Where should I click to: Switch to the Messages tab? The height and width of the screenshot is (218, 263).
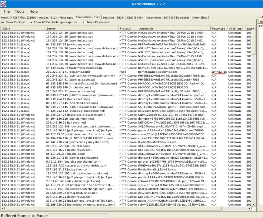(66, 18)
